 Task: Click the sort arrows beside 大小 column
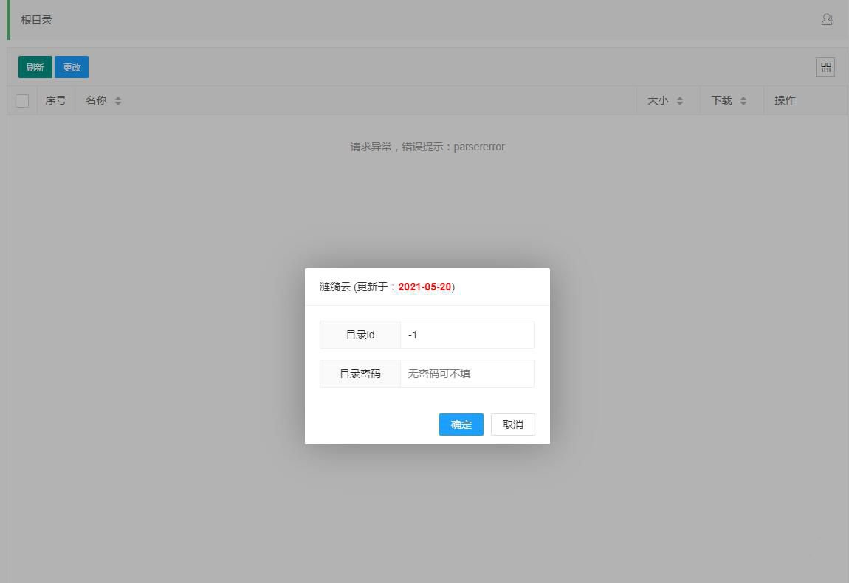(x=680, y=100)
